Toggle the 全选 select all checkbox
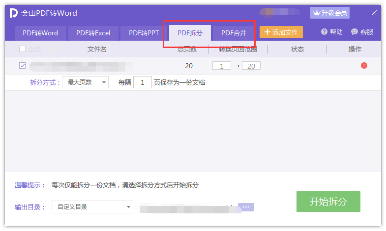386x231 pixels. click(x=23, y=49)
